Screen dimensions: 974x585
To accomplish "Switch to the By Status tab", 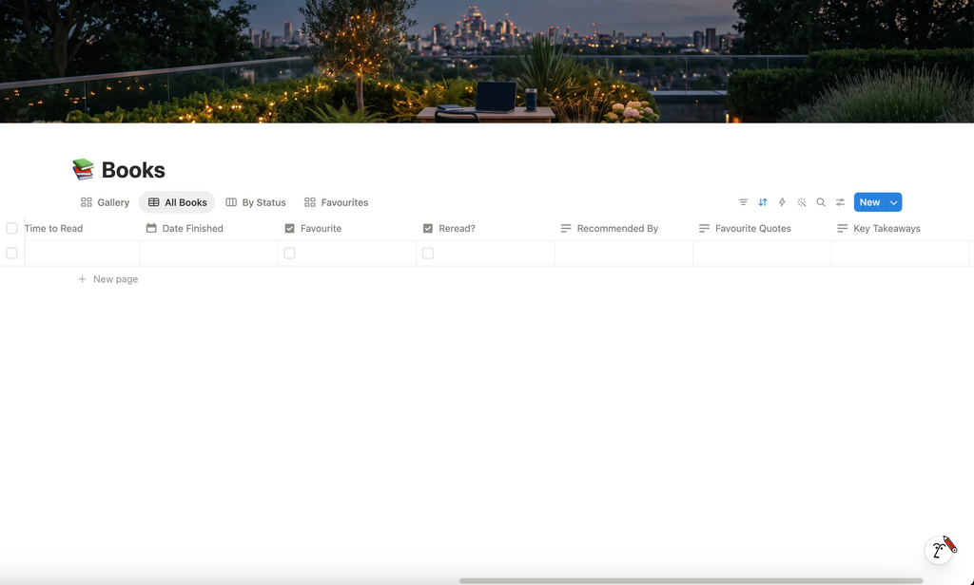I will point(256,202).
